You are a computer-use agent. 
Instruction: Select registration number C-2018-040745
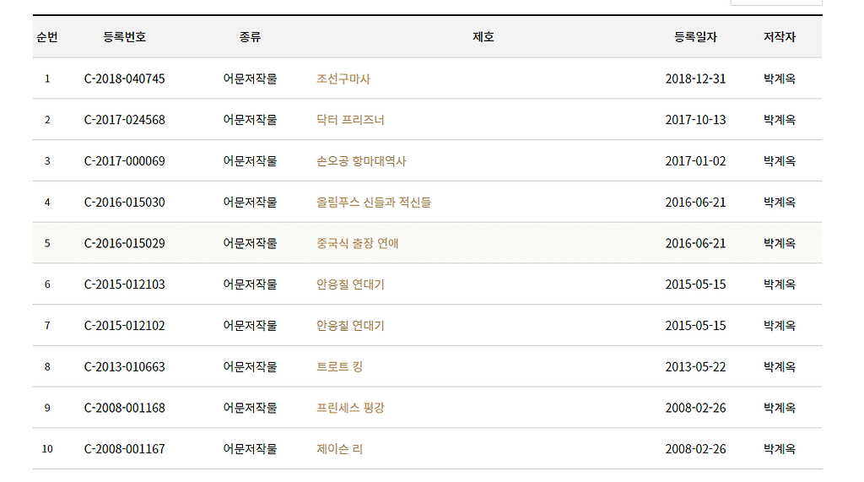[125, 79]
